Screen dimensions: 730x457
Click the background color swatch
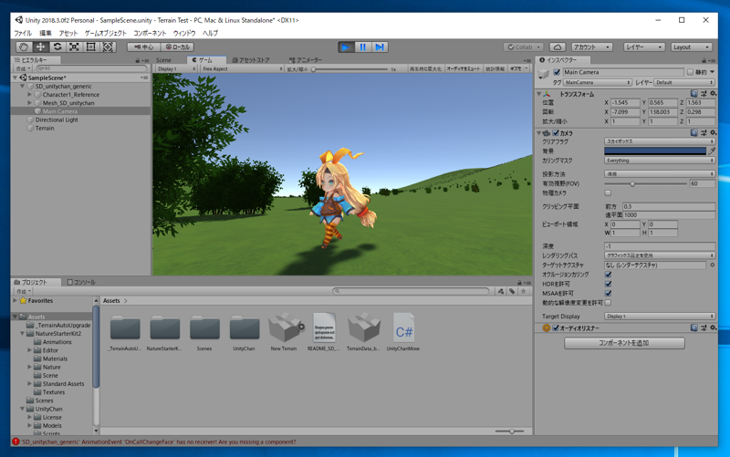tap(655, 151)
